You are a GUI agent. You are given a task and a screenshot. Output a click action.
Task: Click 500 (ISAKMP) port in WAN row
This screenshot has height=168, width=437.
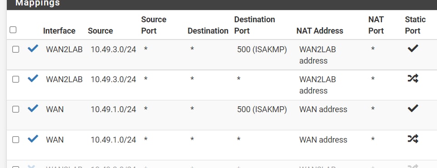tap(262, 109)
